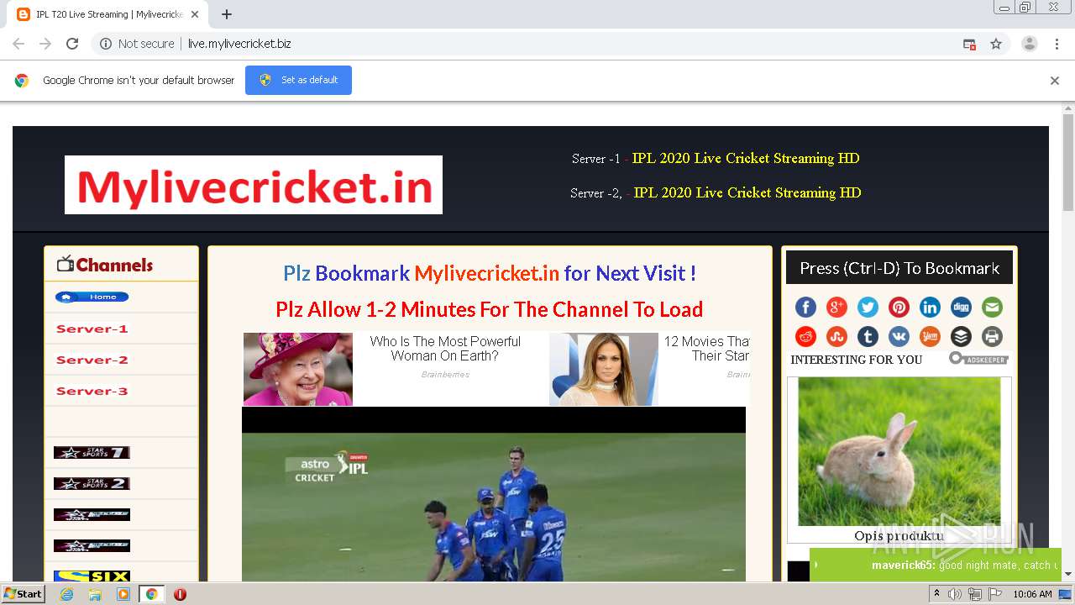
Task: Click Press (Ctrl-D) To Bookmark banner
Action: 899,268
